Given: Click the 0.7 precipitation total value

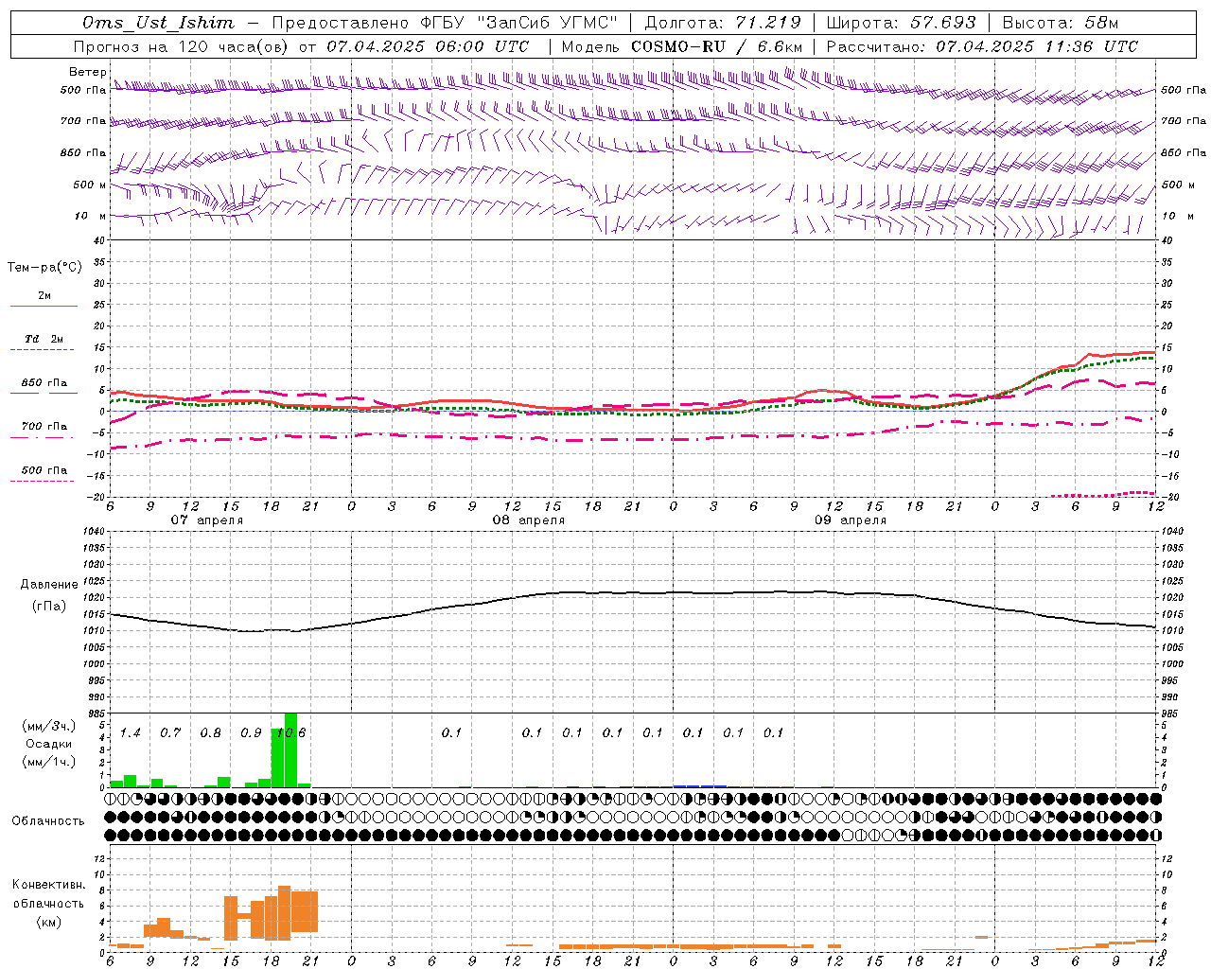Looking at the screenshot, I should (x=170, y=732).
